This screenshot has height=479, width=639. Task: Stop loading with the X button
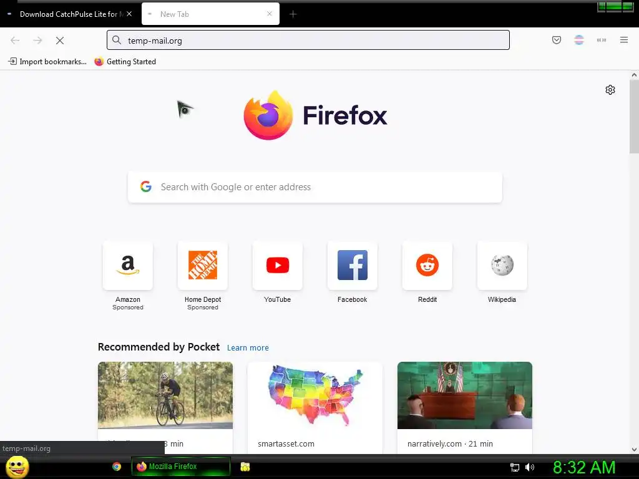click(60, 41)
